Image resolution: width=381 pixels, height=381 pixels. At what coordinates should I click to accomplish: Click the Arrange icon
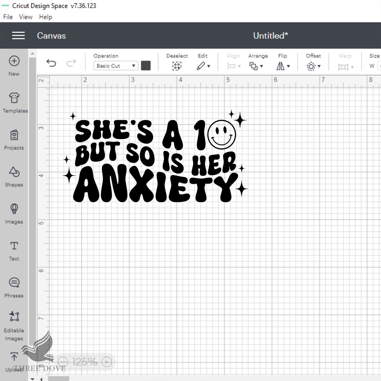[x=253, y=66]
